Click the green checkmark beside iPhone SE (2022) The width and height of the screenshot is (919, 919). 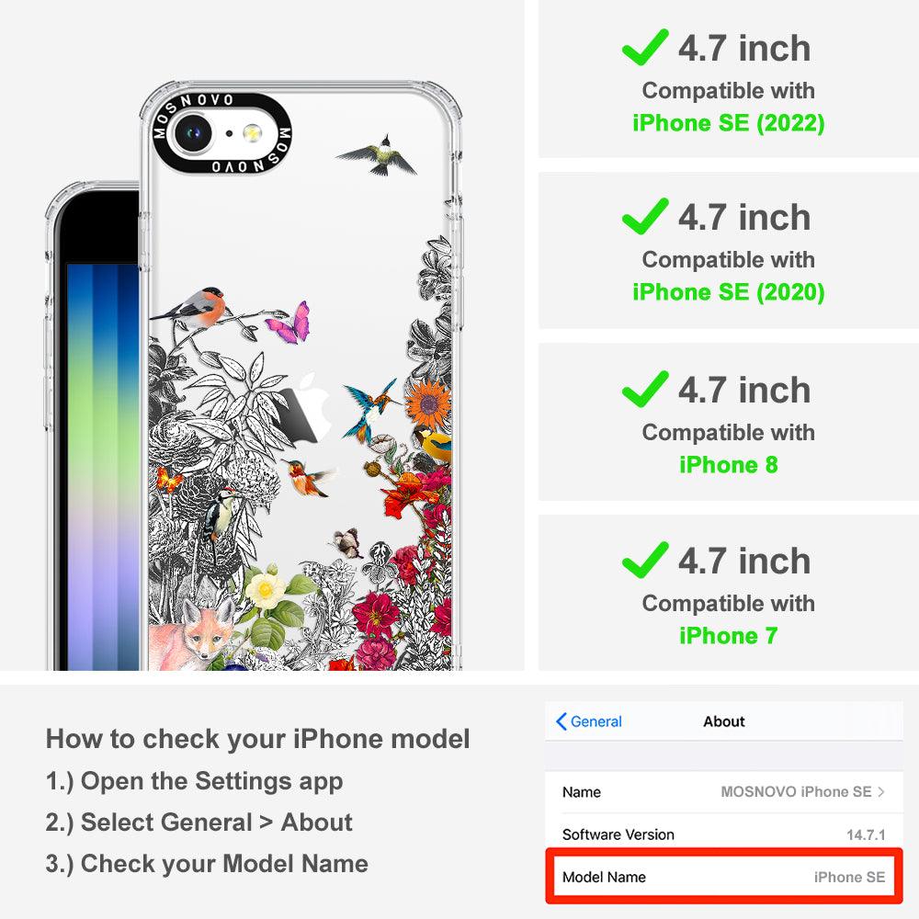[645, 47]
